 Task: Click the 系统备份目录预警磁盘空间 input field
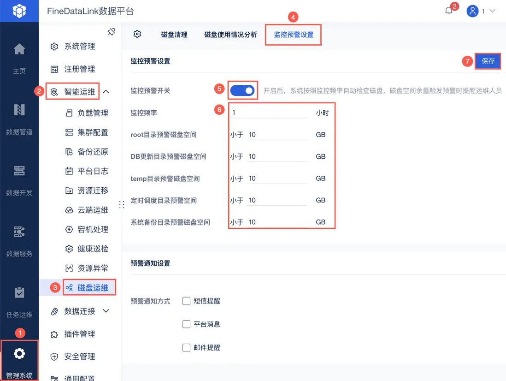[x=277, y=222]
